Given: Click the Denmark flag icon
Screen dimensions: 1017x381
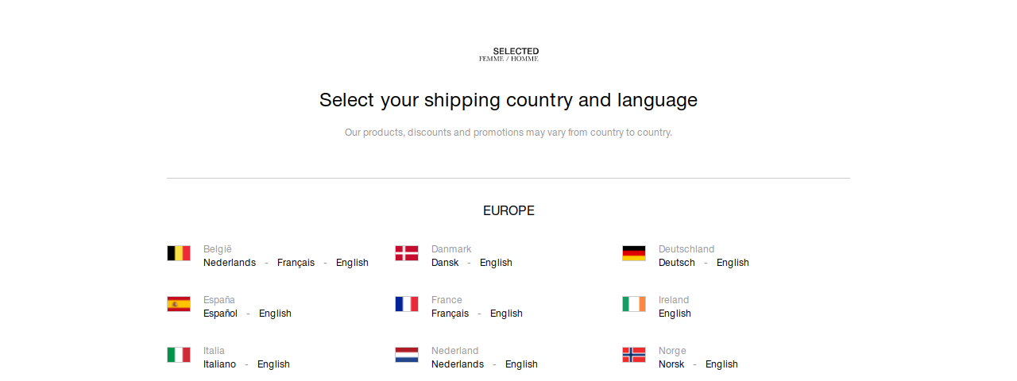Looking at the screenshot, I should coord(407,253).
